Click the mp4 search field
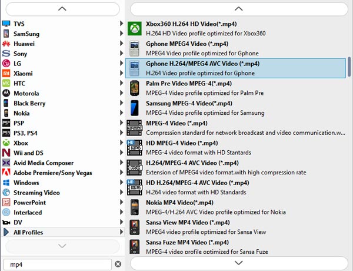 (x=58, y=265)
